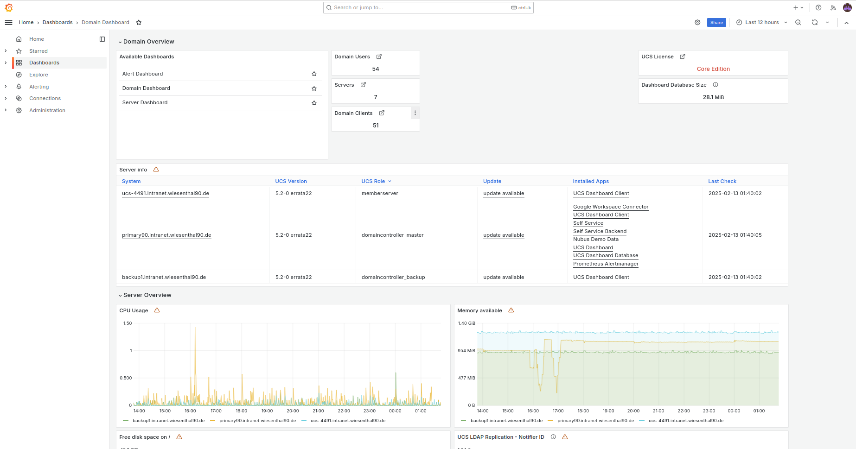Go to Home in sidebar
Viewport: 856px width, 449px height.
pos(37,39)
